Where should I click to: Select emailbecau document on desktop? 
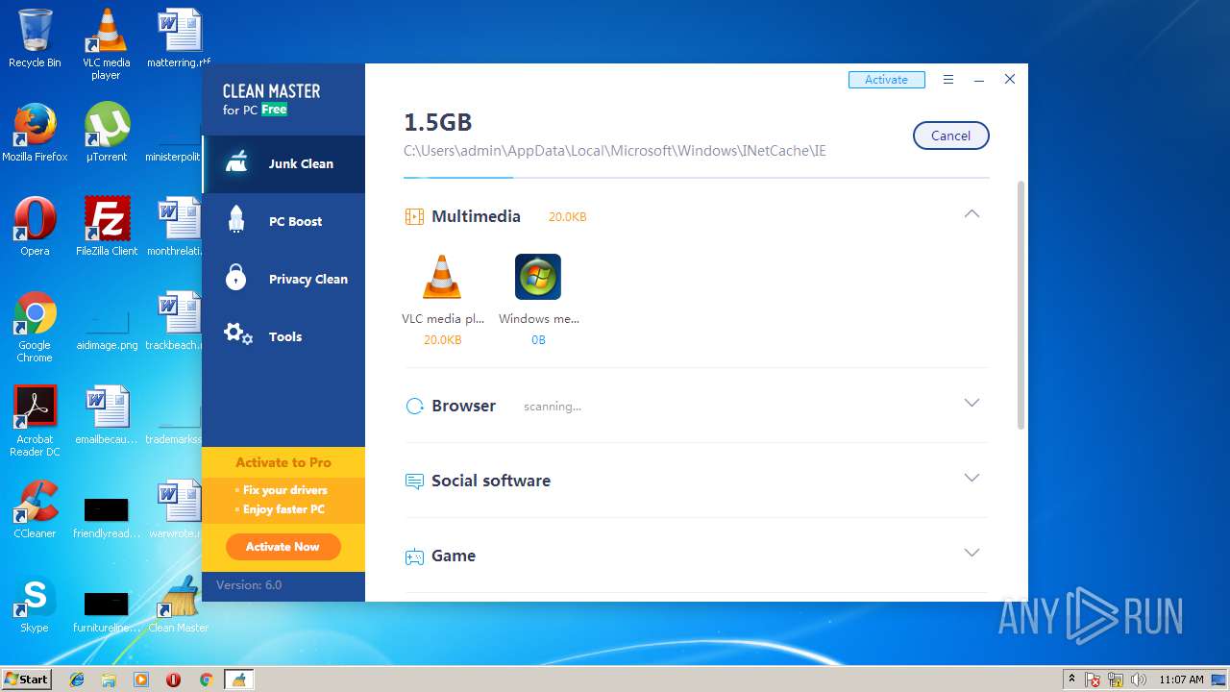[107, 415]
